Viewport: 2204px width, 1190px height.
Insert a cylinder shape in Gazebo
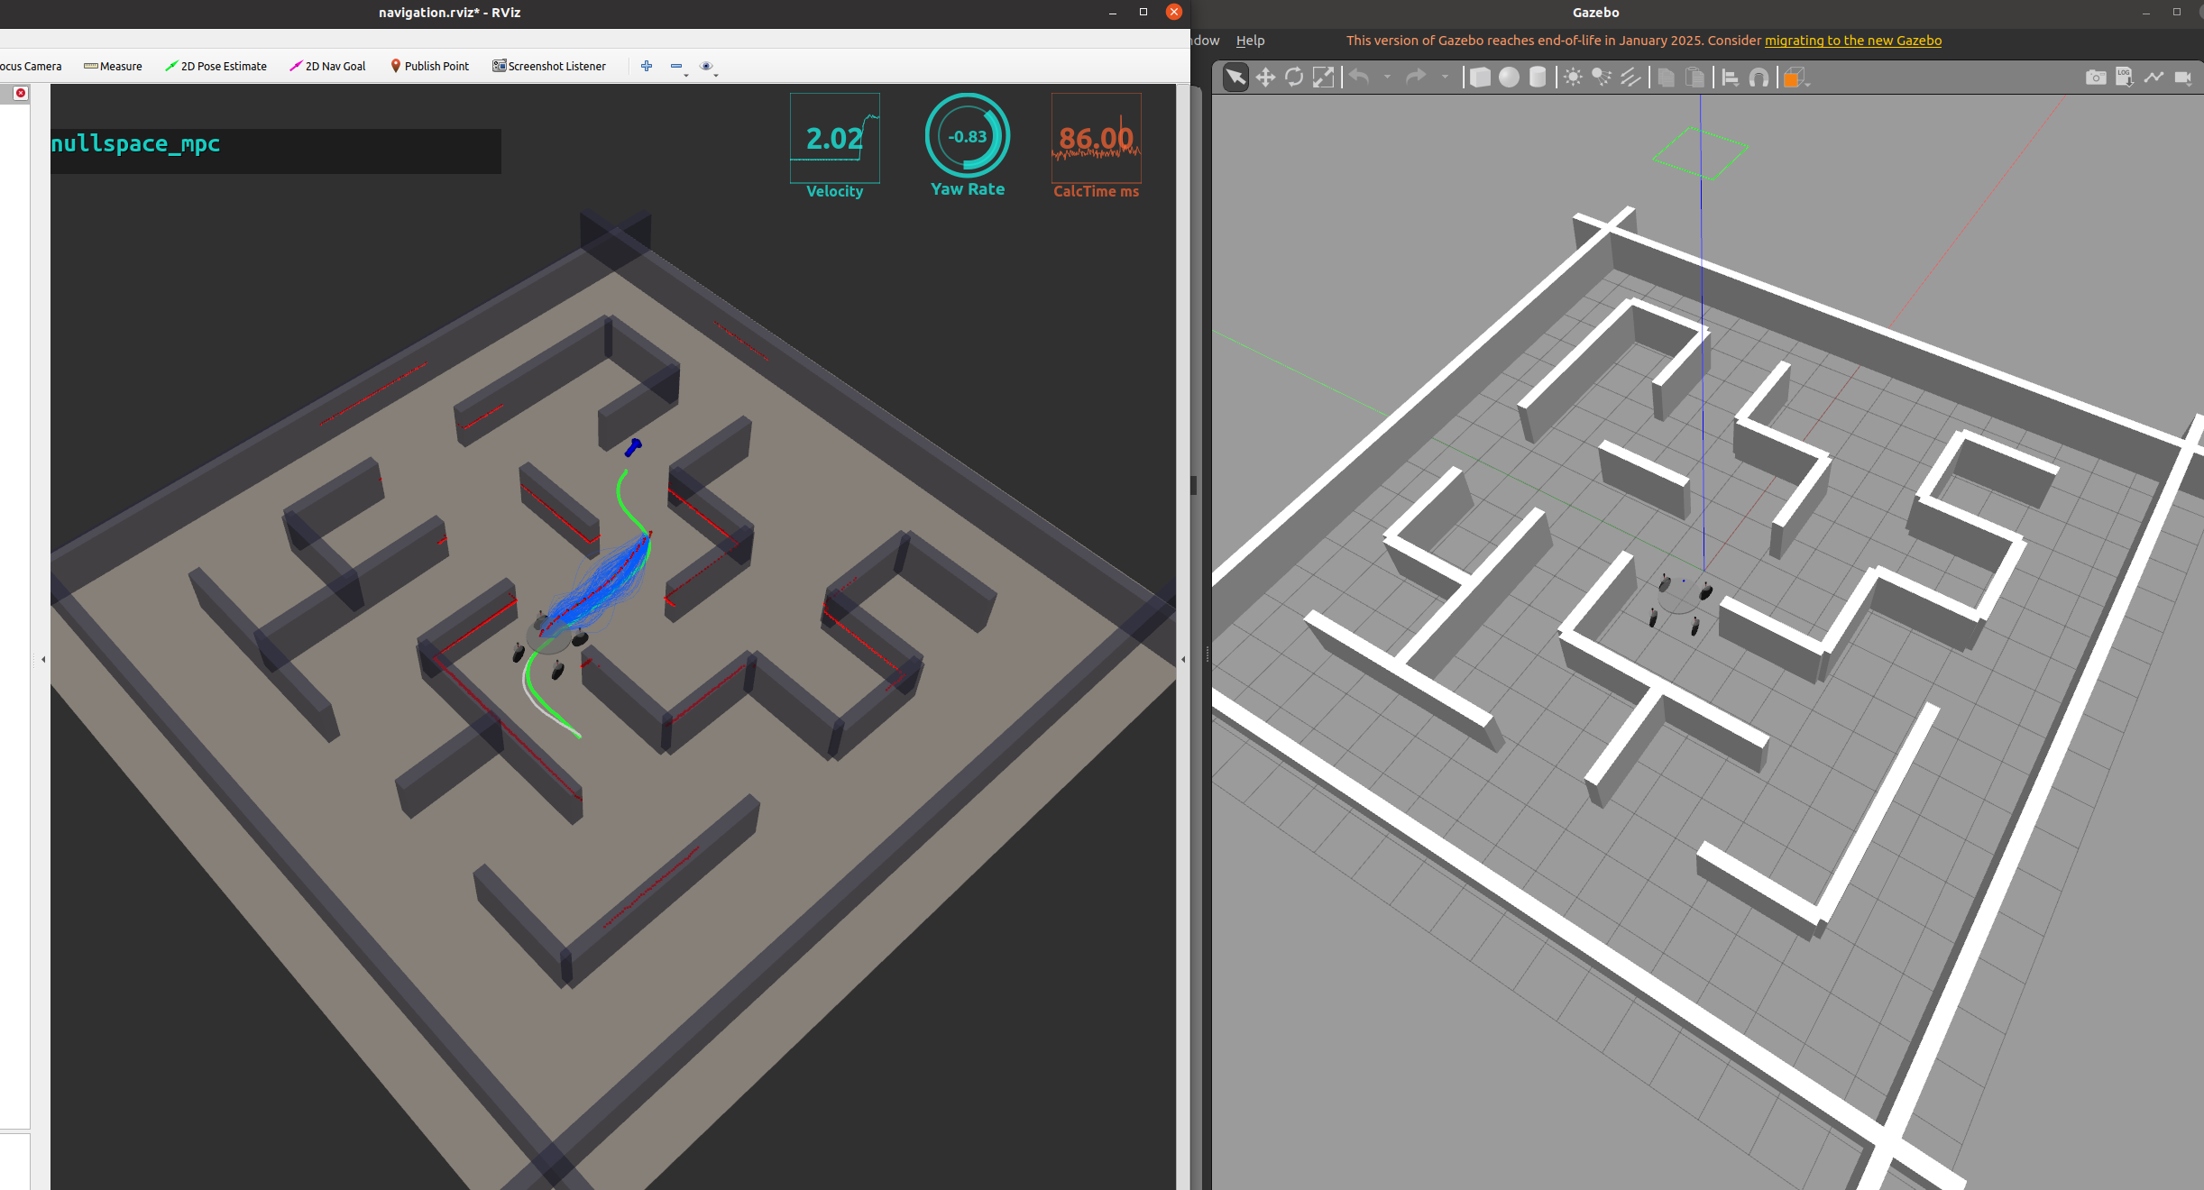1538,78
